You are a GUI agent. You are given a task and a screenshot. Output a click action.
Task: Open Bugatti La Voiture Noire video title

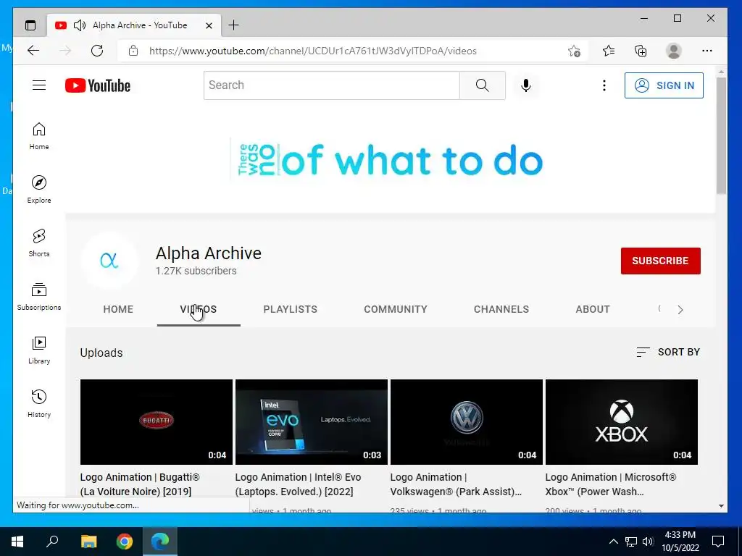(x=140, y=484)
